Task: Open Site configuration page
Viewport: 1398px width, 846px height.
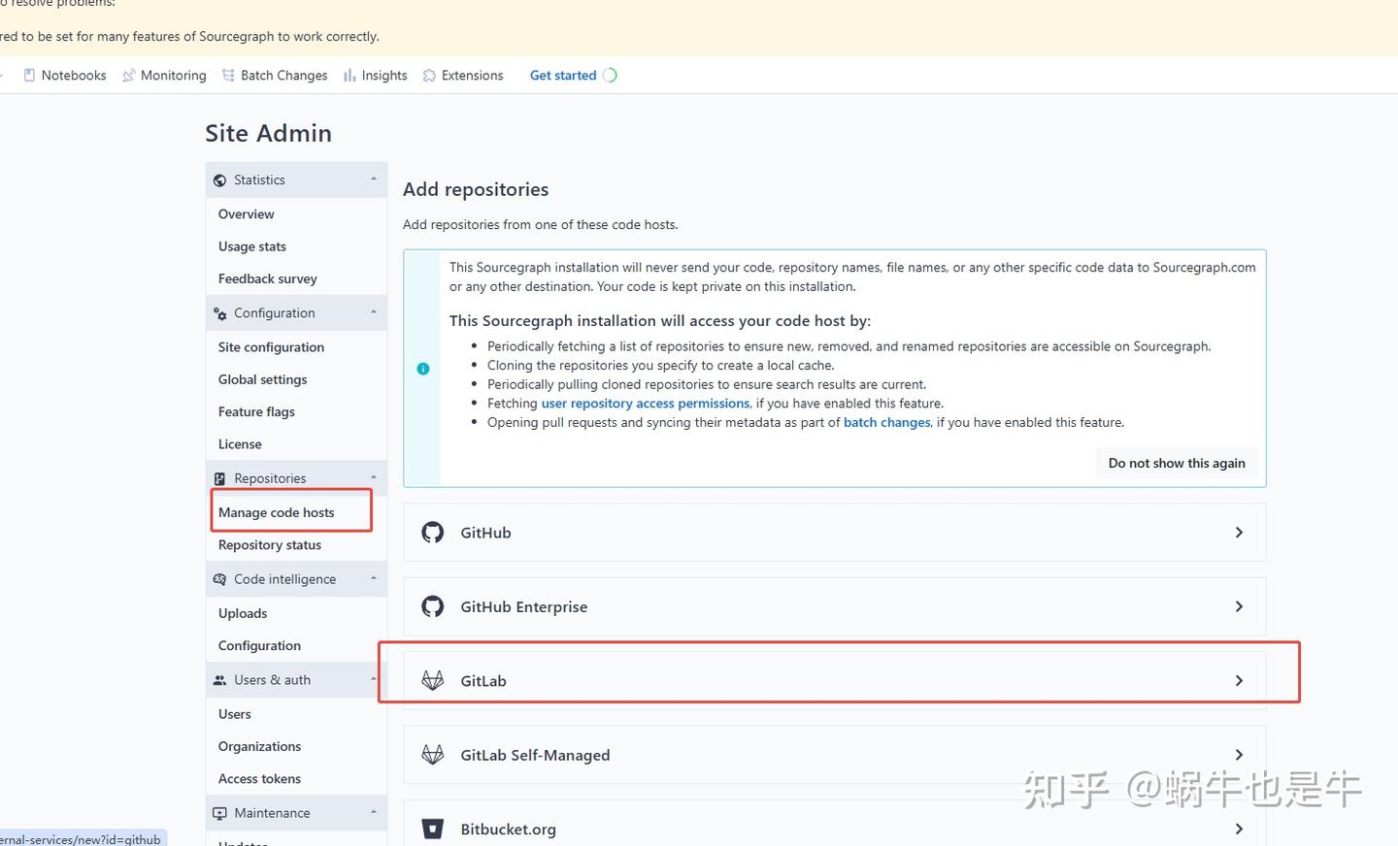Action: 271,347
